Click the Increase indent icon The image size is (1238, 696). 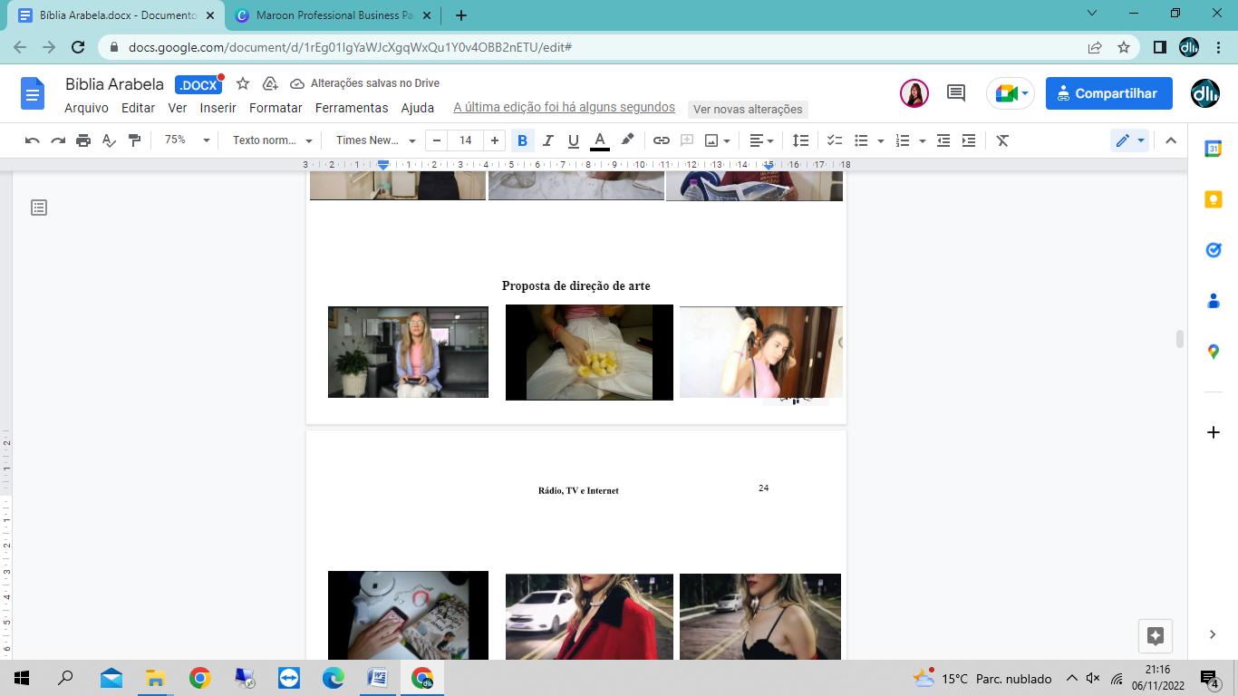pyautogui.click(x=969, y=140)
